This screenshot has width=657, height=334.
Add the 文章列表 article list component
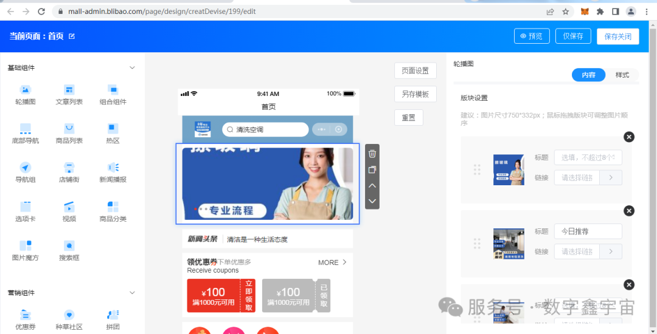69,95
